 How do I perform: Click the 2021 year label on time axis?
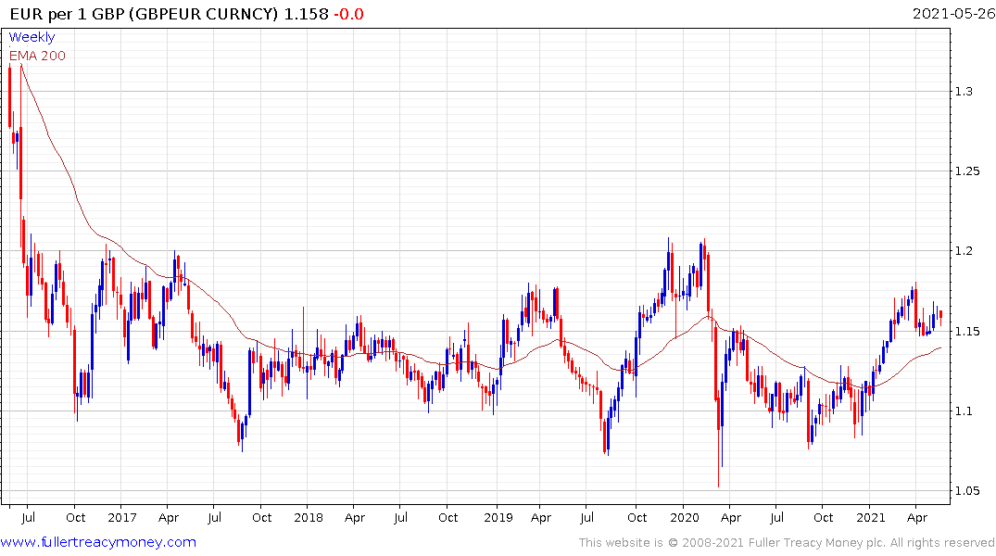pos(870,517)
